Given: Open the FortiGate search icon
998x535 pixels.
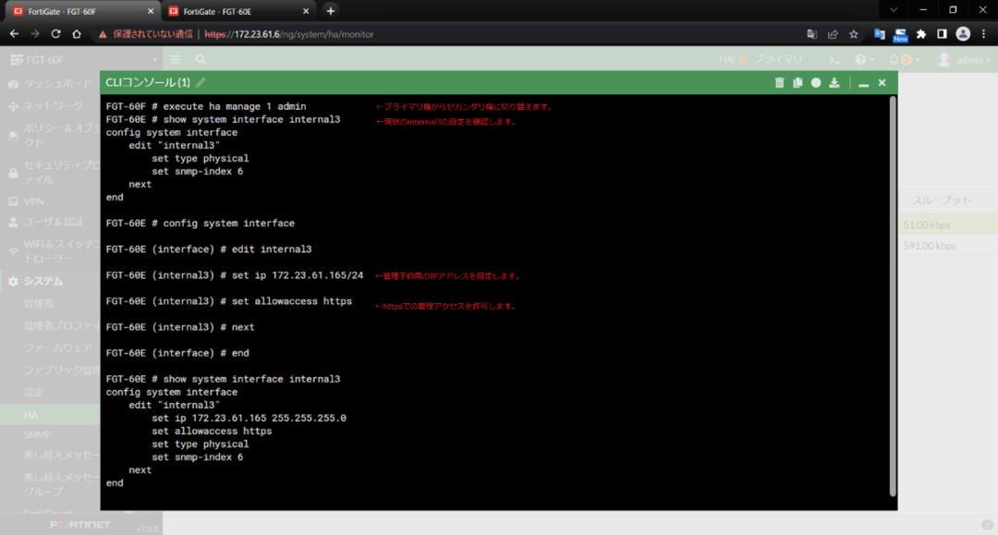Looking at the screenshot, I should [x=201, y=60].
